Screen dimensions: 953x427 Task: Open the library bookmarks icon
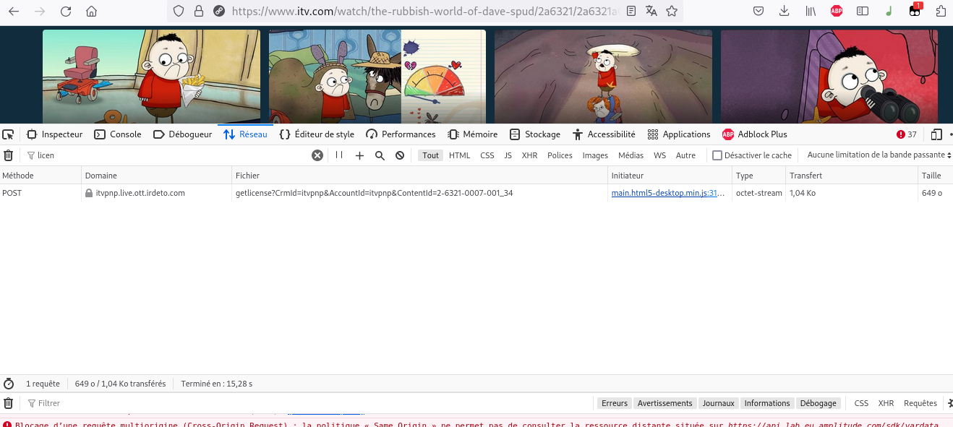point(811,11)
